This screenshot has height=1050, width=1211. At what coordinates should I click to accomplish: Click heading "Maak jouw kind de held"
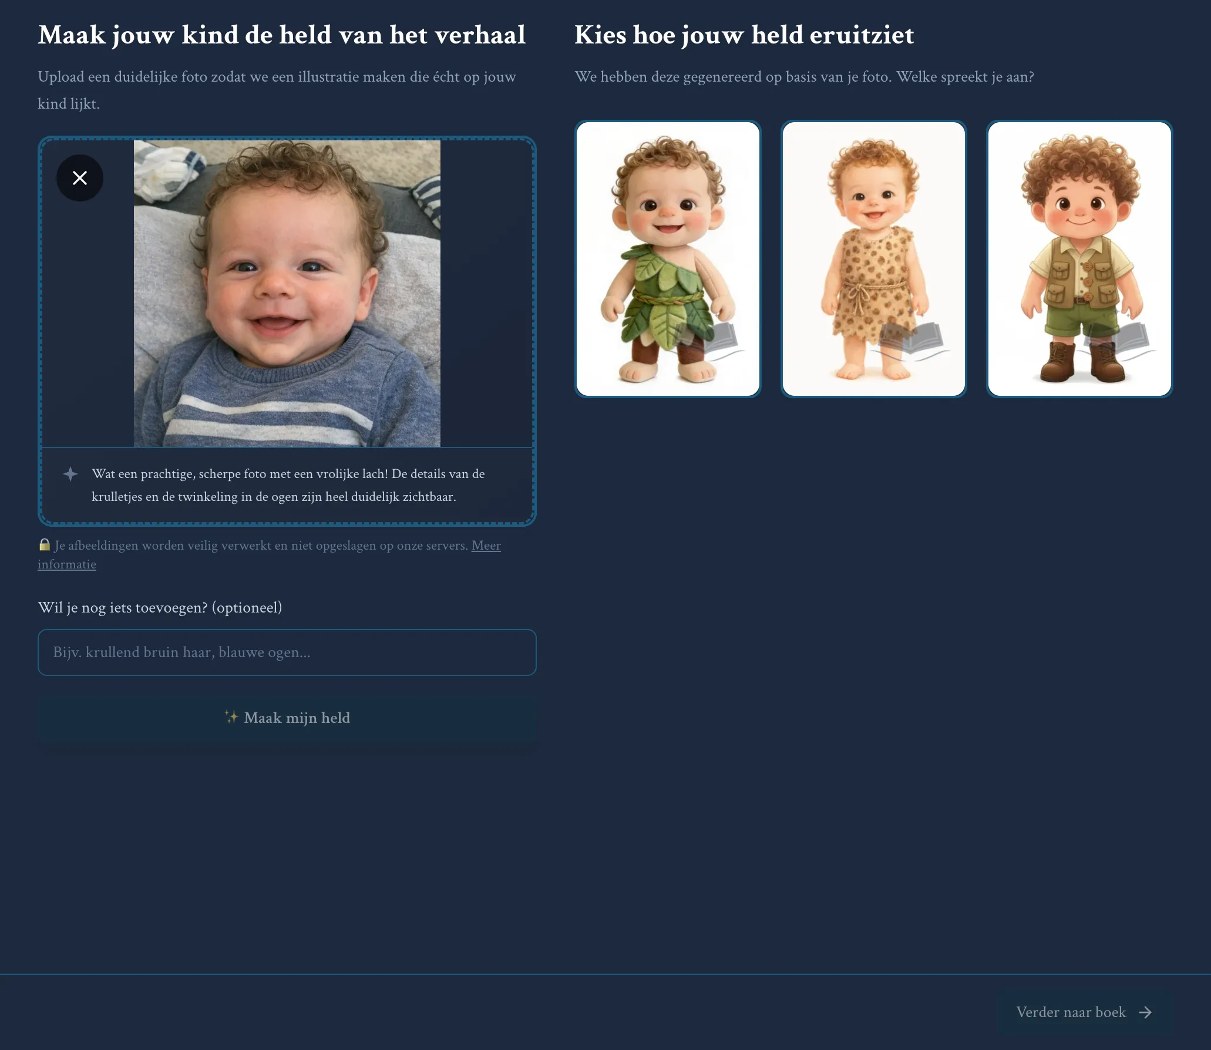point(281,35)
